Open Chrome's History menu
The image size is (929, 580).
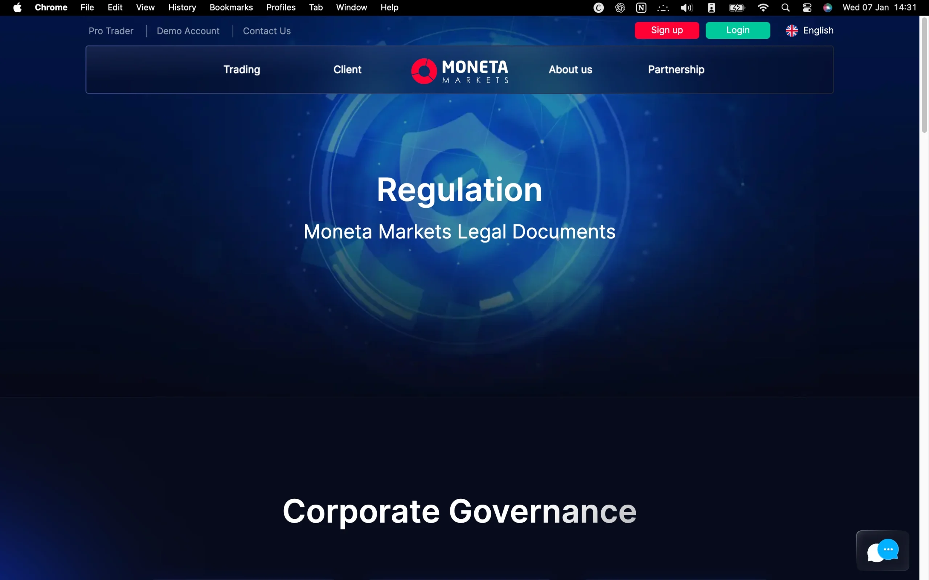tap(181, 7)
